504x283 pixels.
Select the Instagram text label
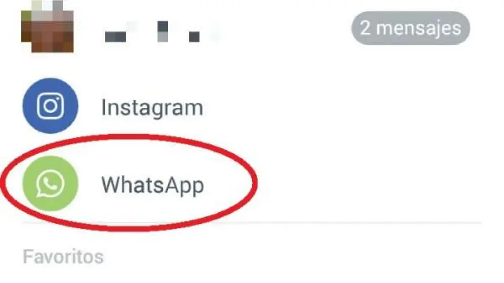[x=152, y=107]
